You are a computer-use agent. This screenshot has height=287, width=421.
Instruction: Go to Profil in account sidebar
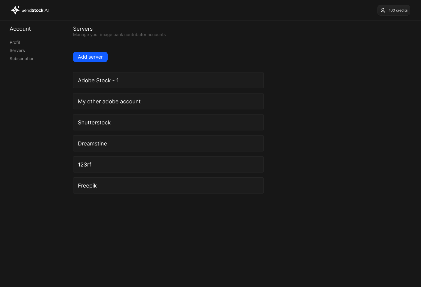(x=15, y=42)
